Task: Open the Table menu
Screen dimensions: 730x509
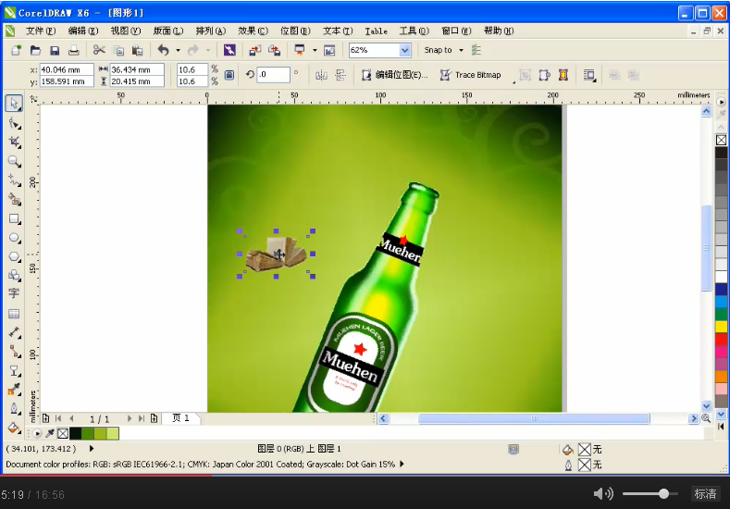Action: pyautogui.click(x=377, y=31)
